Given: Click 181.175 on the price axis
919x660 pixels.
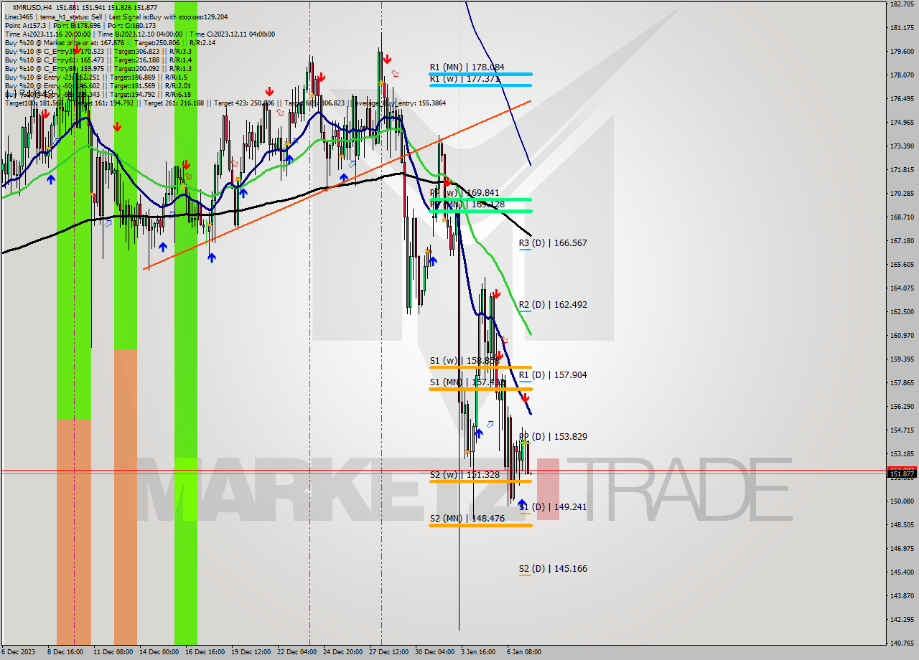Looking at the screenshot, I should pyautogui.click(x=901, y=28).
